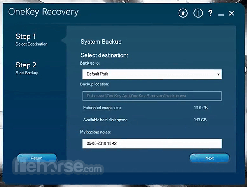Screen dimensions: 247x187
Task: Click the System Backup heading
Action: [101, 42]
